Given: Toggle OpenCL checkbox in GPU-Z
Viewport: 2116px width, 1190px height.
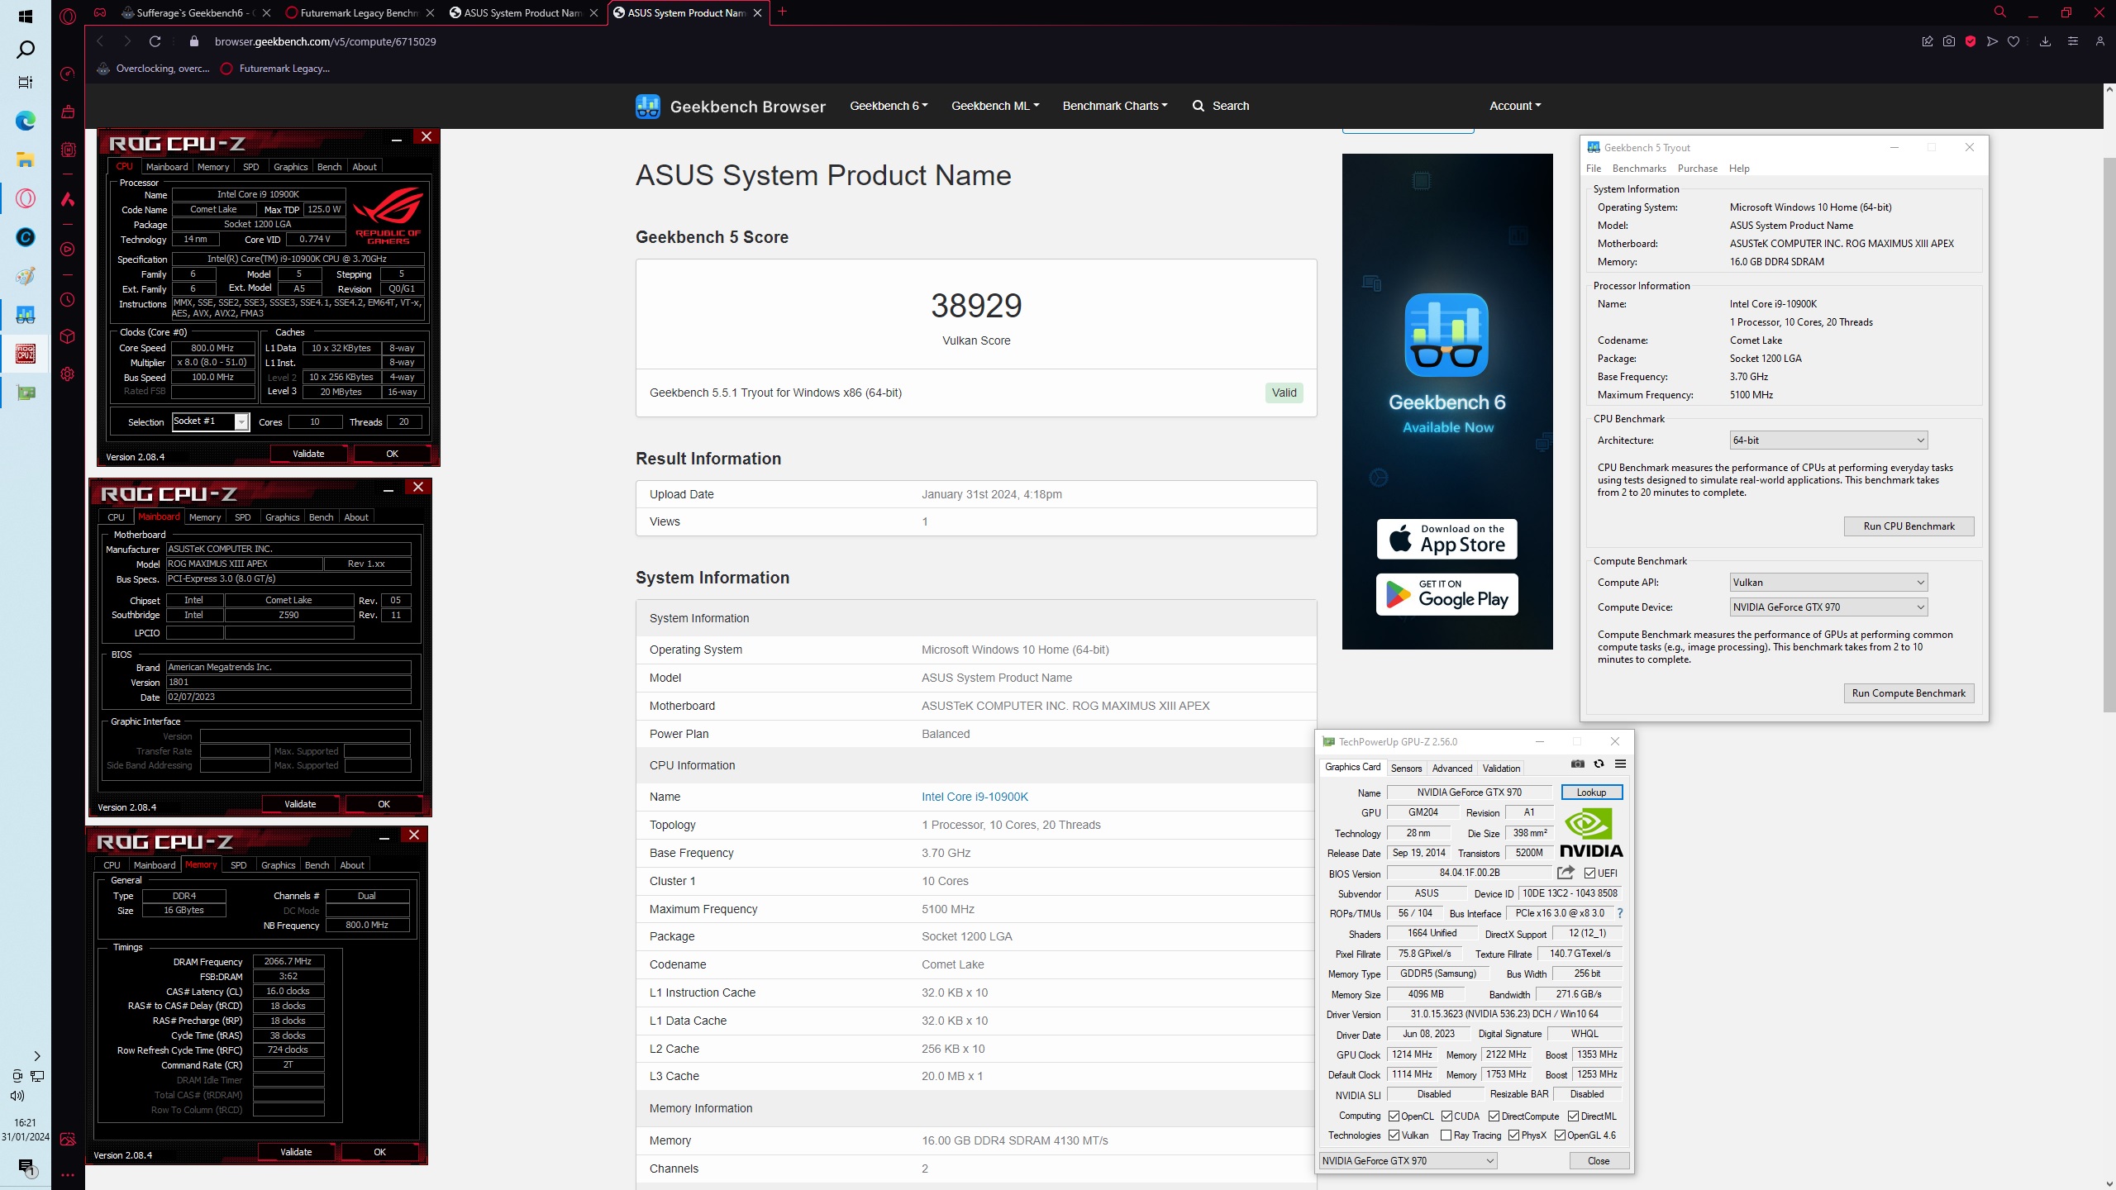Looking at the screenshot, I should (1394, 1116).
